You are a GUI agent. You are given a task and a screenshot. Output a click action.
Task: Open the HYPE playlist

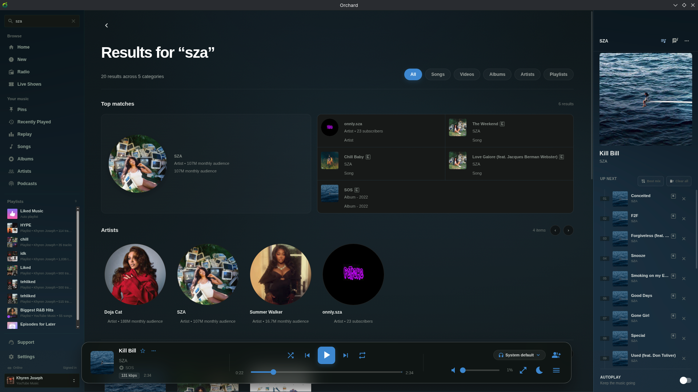[41, 228]
